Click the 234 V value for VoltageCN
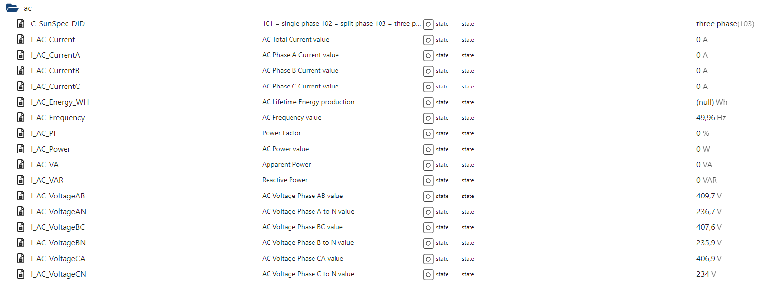The image size is (761, 285). pyautogui.click(x=706, y=274)
